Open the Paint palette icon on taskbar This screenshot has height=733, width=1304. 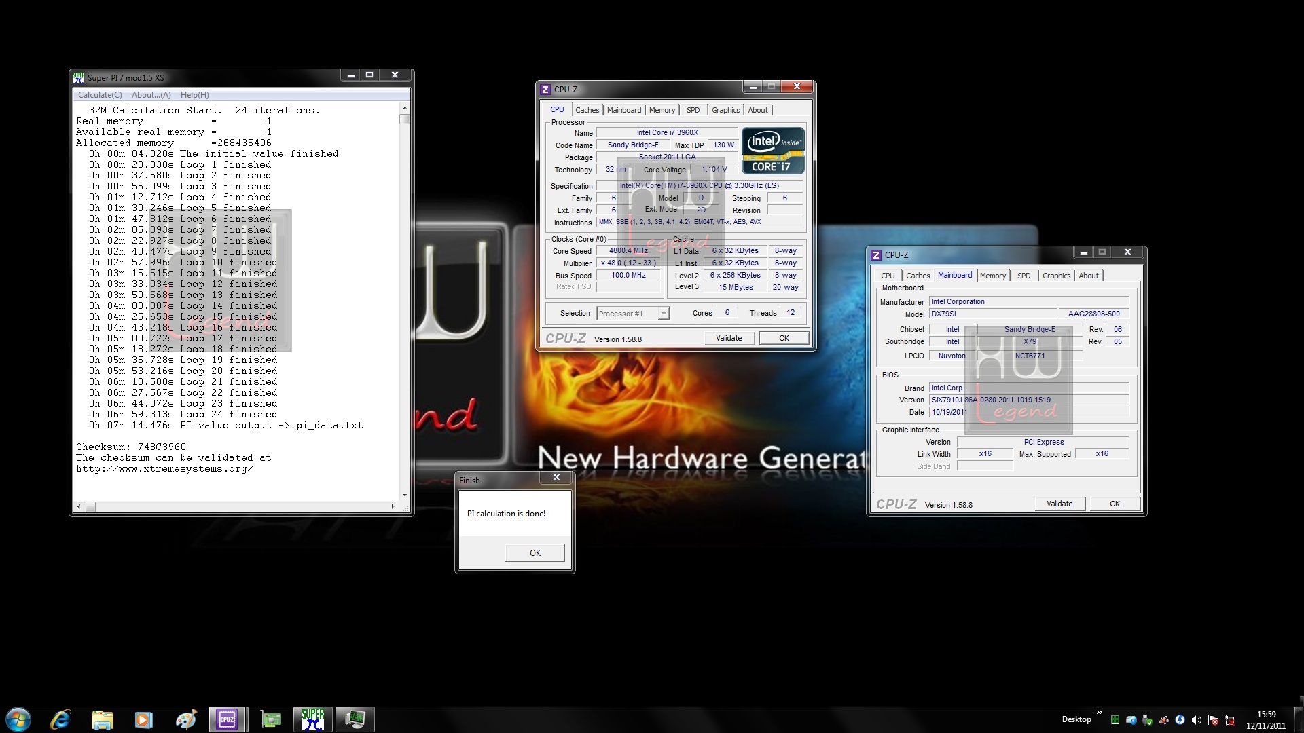pyautogui.click(x=185, y=719)
